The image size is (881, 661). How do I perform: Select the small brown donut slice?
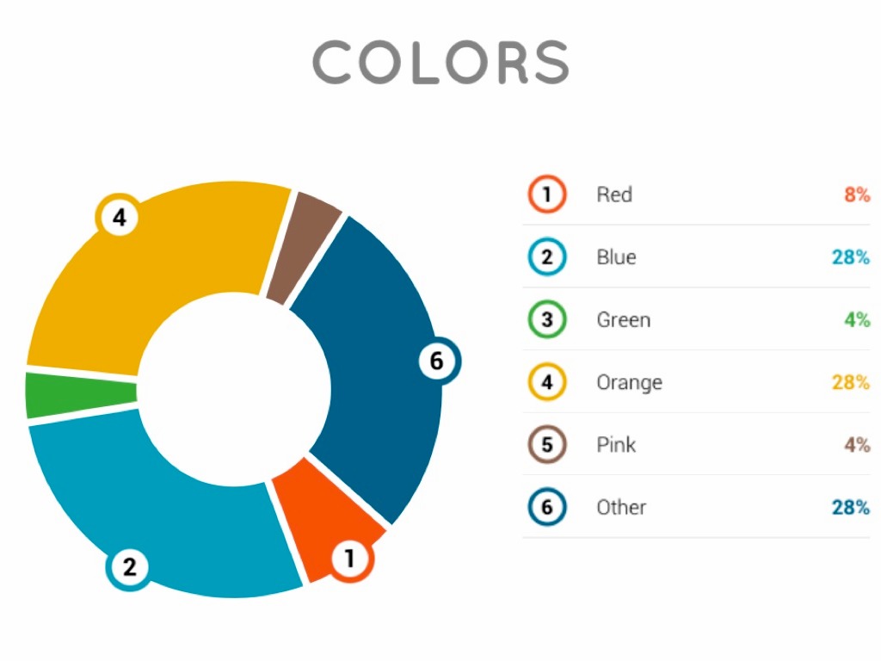pyautogui.click(x=301, y=245)
